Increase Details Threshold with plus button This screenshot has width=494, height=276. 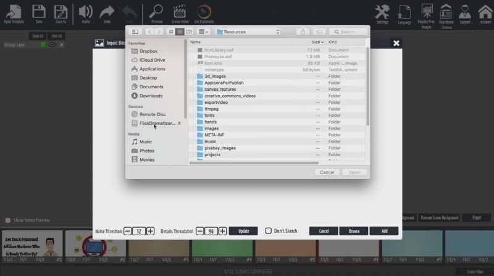[x=222, y=231]
